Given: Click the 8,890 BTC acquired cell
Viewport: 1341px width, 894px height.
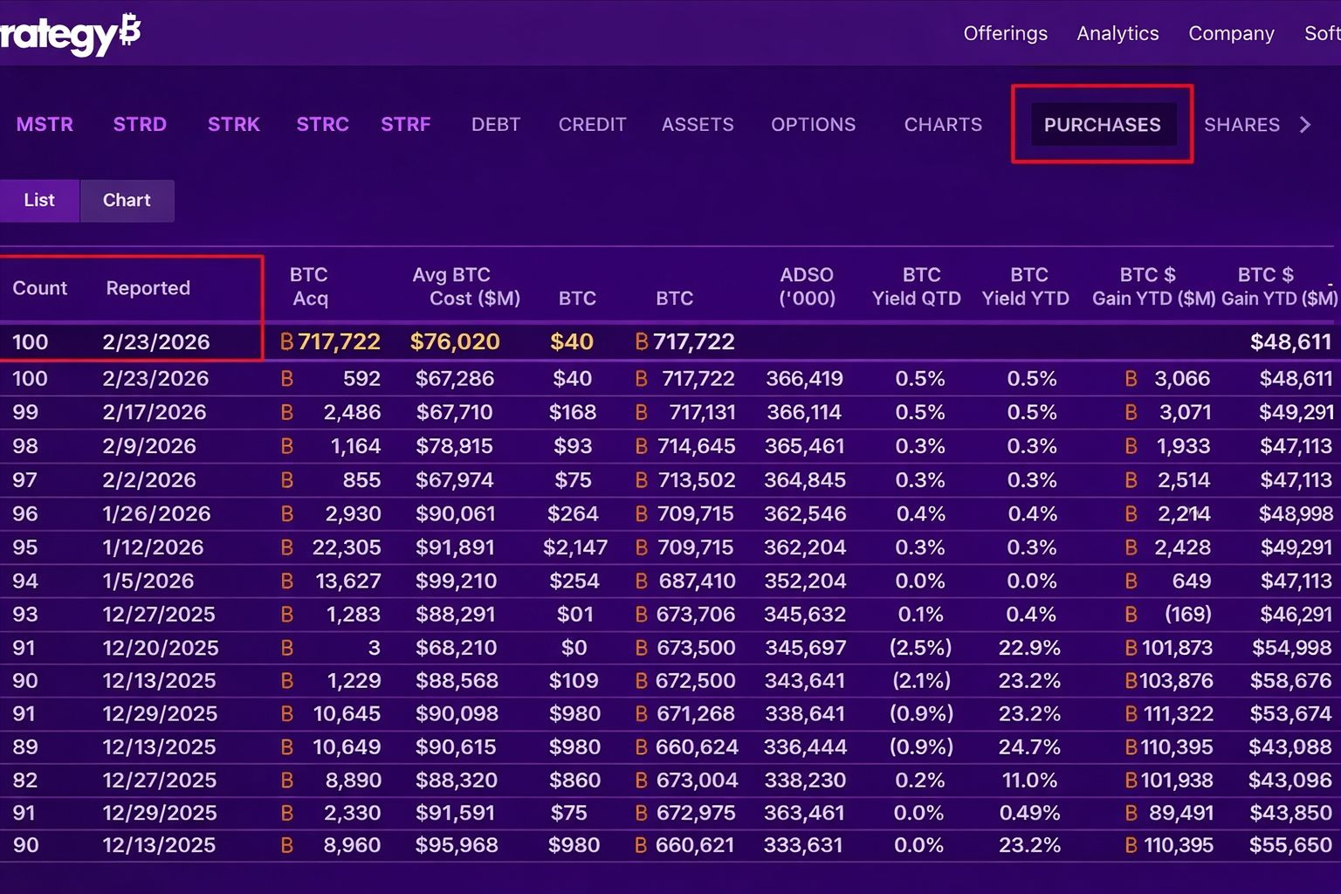Looking at the screenshot, I should (x=353, y=781).
